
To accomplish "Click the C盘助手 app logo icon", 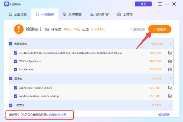I will (x=6, y=4).
